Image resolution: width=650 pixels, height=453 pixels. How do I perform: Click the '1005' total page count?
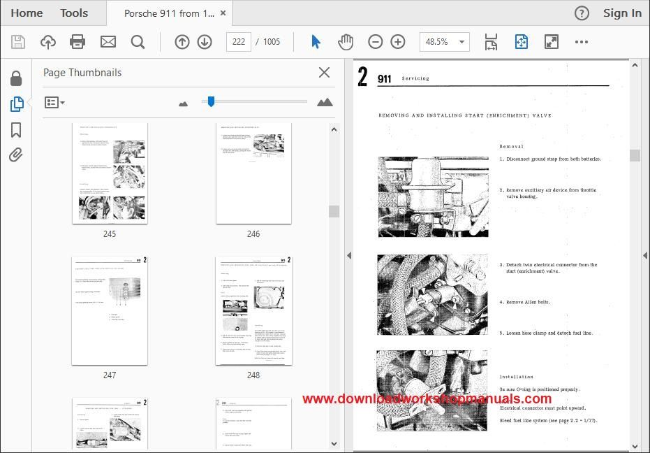pos(272,42)
